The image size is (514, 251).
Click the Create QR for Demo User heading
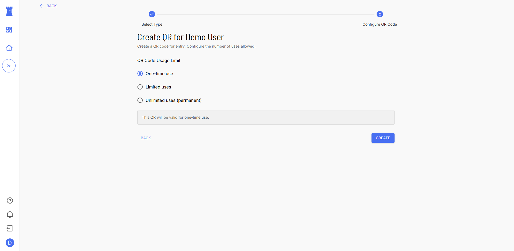[x=180, y=37]
